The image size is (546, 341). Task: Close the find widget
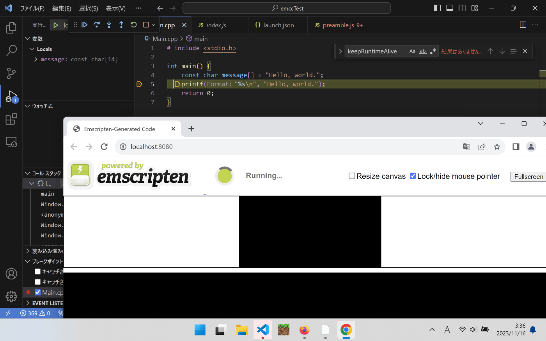525,51
